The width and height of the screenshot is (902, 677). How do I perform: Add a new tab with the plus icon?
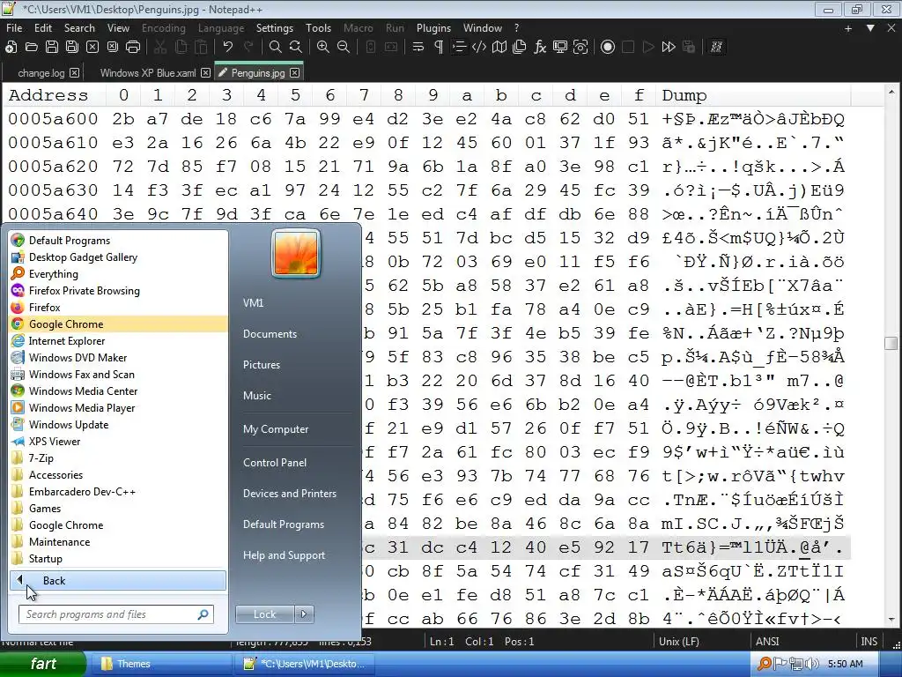(x=848, y=27)
